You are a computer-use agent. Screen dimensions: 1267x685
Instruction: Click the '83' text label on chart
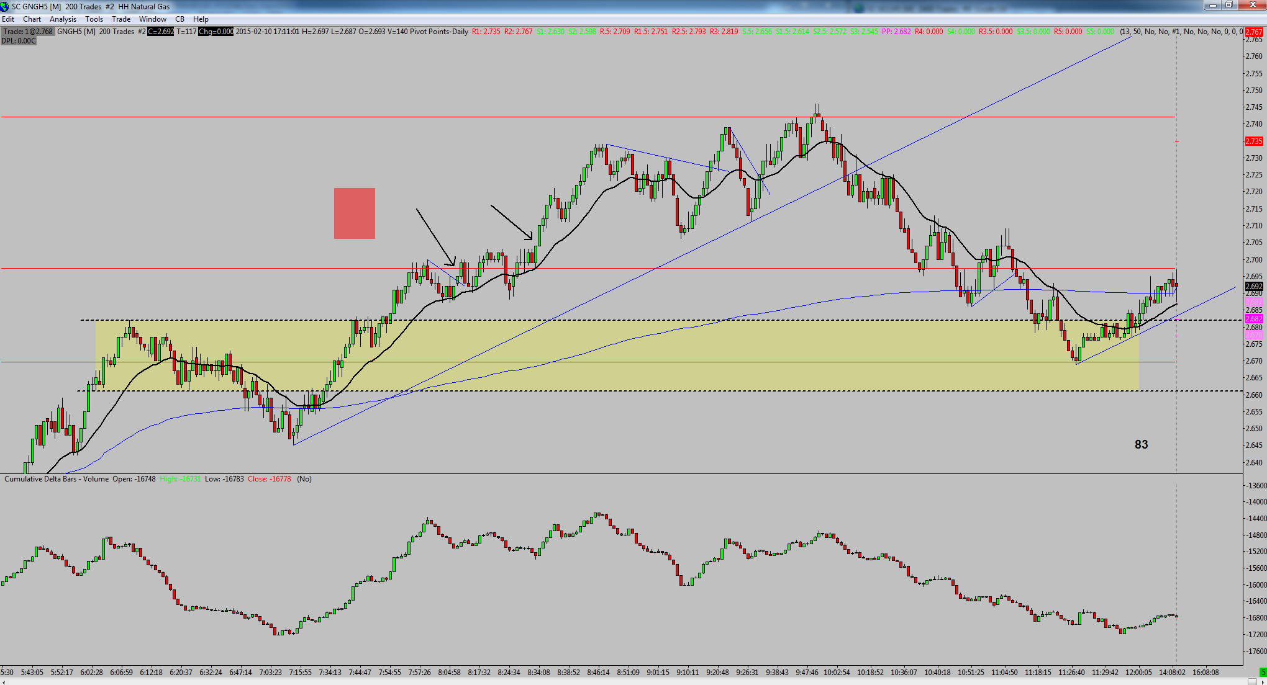pyautogui.click(x=1142, y=444)
